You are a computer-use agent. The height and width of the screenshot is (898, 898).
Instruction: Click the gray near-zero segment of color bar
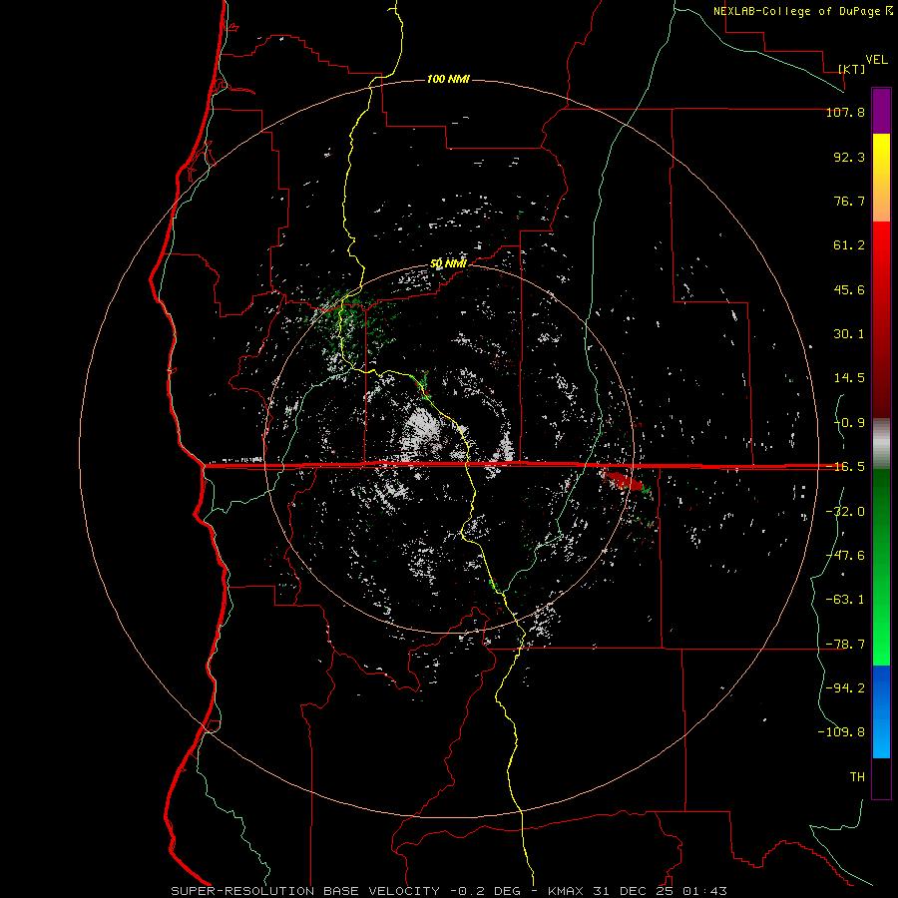(881, 444)
